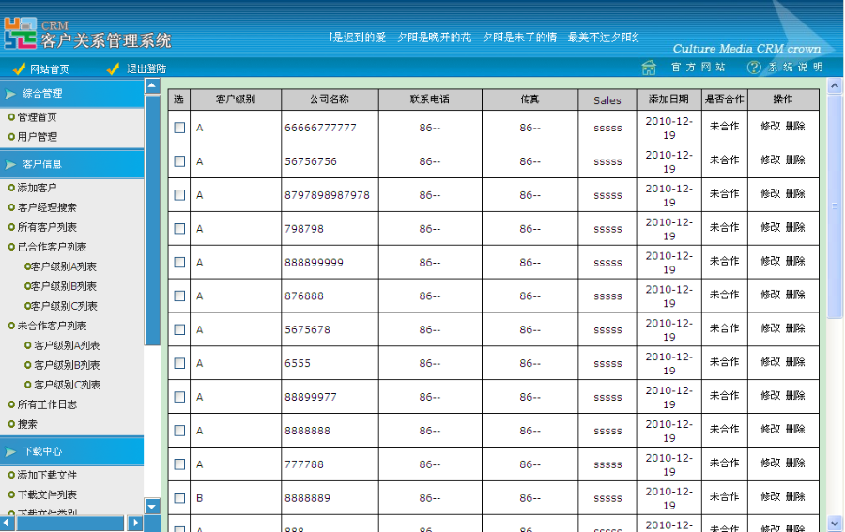Screen dimensions: 845x532
Task: Click arrow icon beside 下载中心 header
Action: [10, 451]
